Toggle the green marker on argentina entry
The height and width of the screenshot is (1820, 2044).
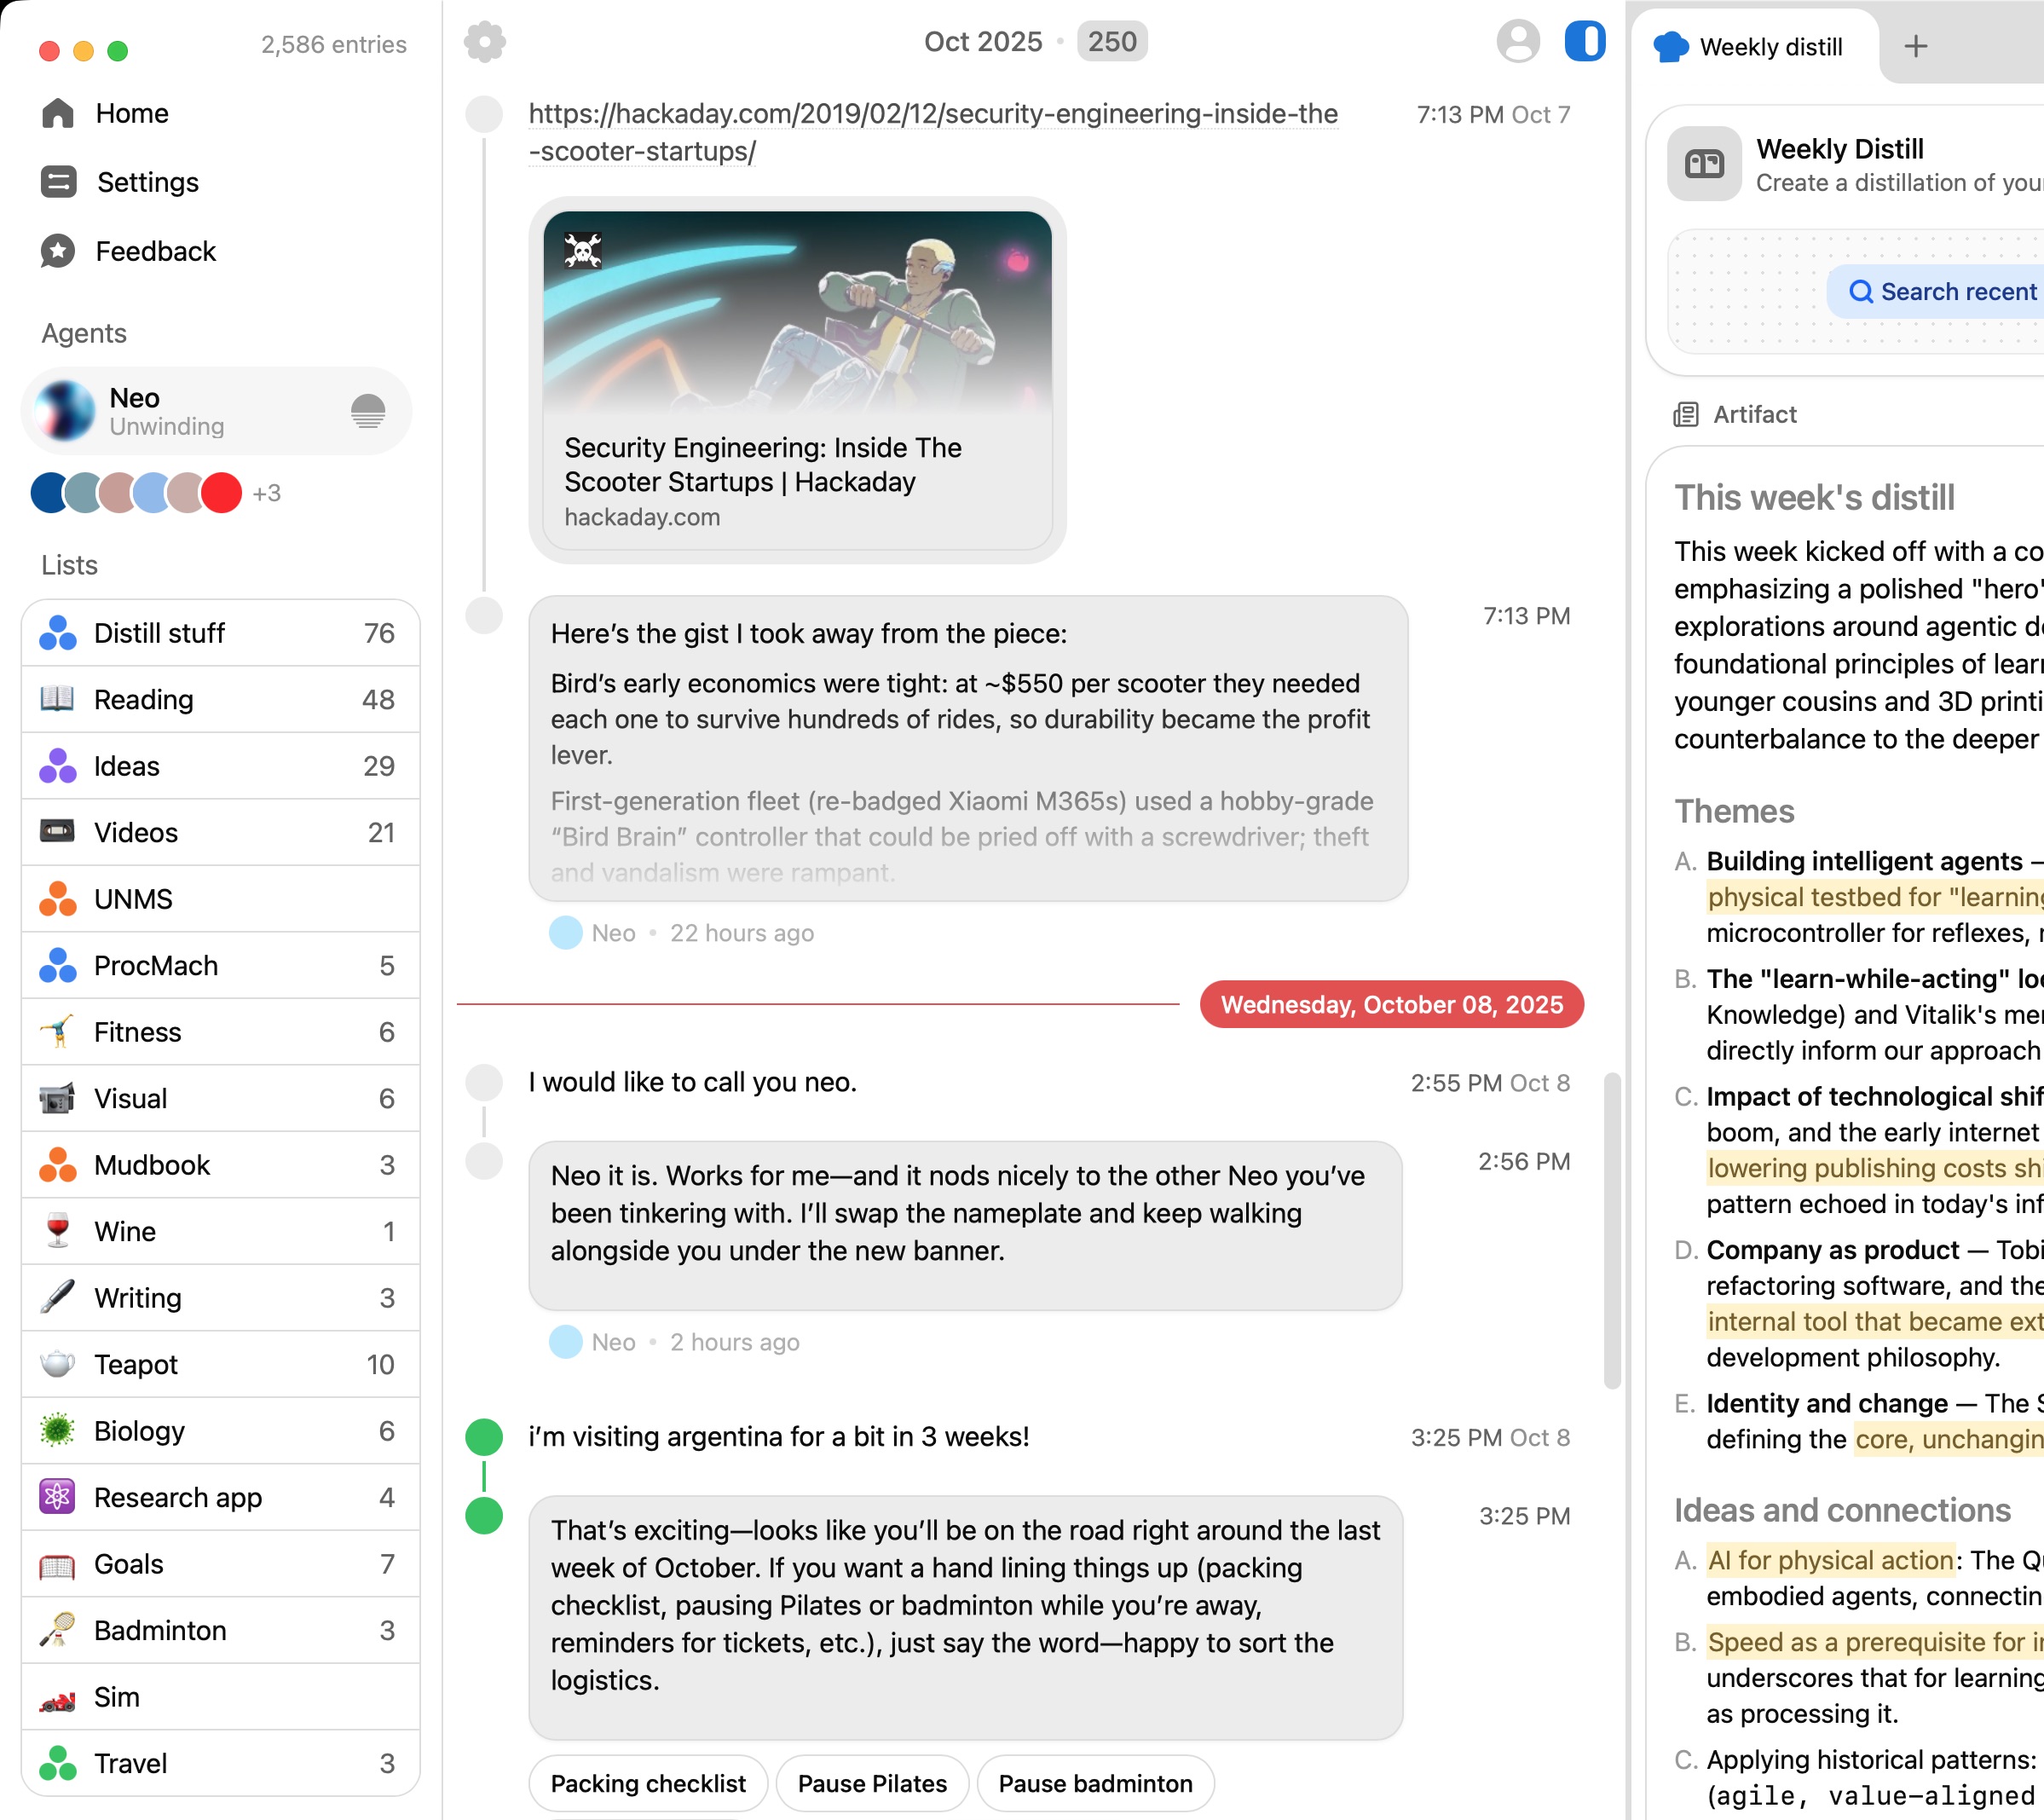pyautogui.click(x=484, y=1436)
